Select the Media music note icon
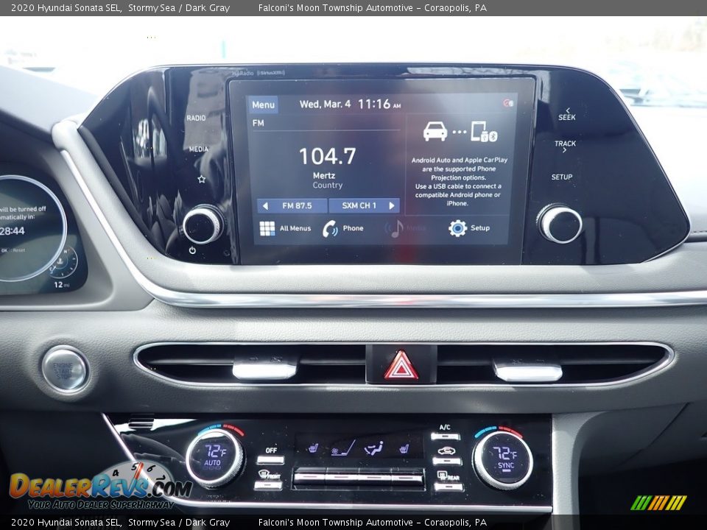The height and width of the screenshot is (530, 707). pos(398,228)
